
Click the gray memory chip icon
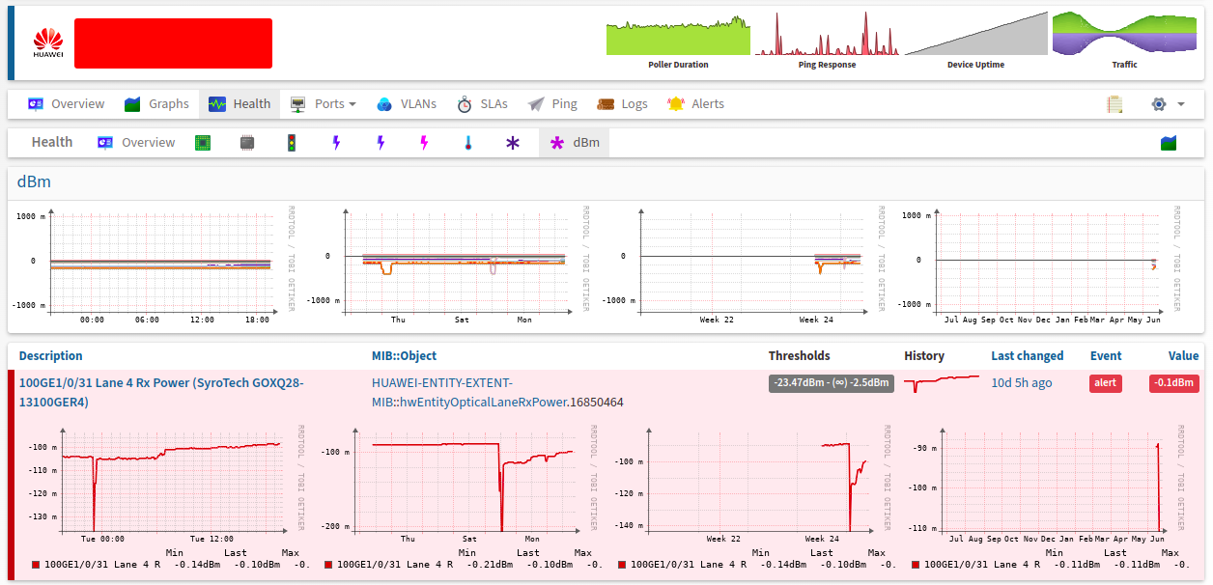pyautogui.click(x=247, y=143)
